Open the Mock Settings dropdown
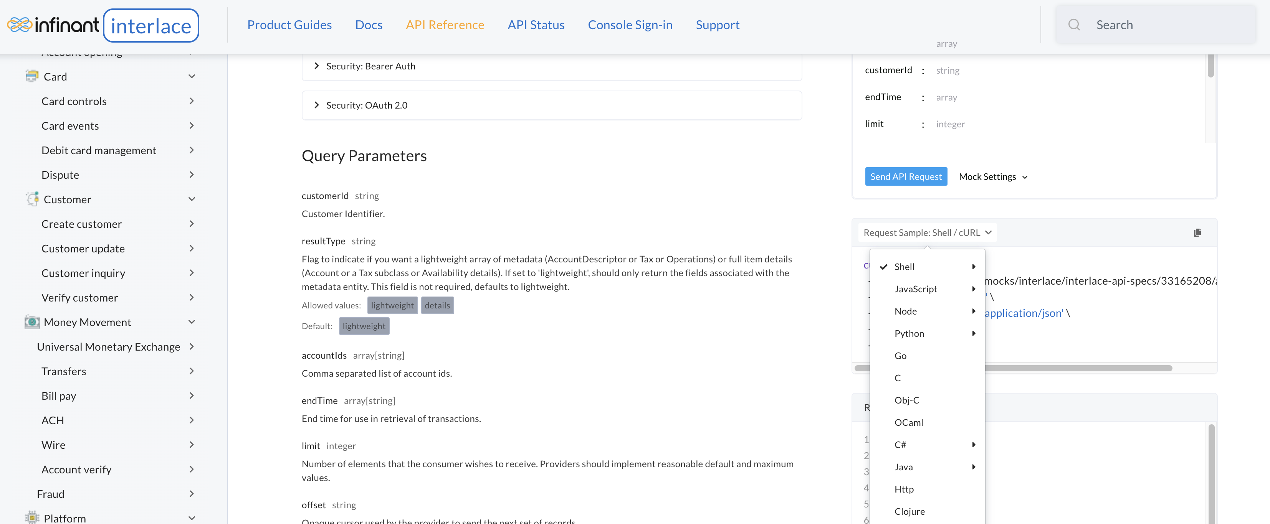This screenshot has width=1270, height=524. click(993, 176)
